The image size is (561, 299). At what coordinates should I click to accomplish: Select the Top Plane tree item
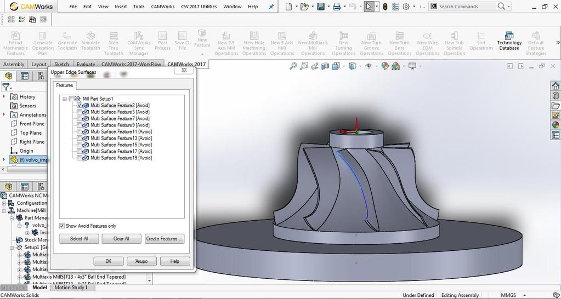click(31, 133)
